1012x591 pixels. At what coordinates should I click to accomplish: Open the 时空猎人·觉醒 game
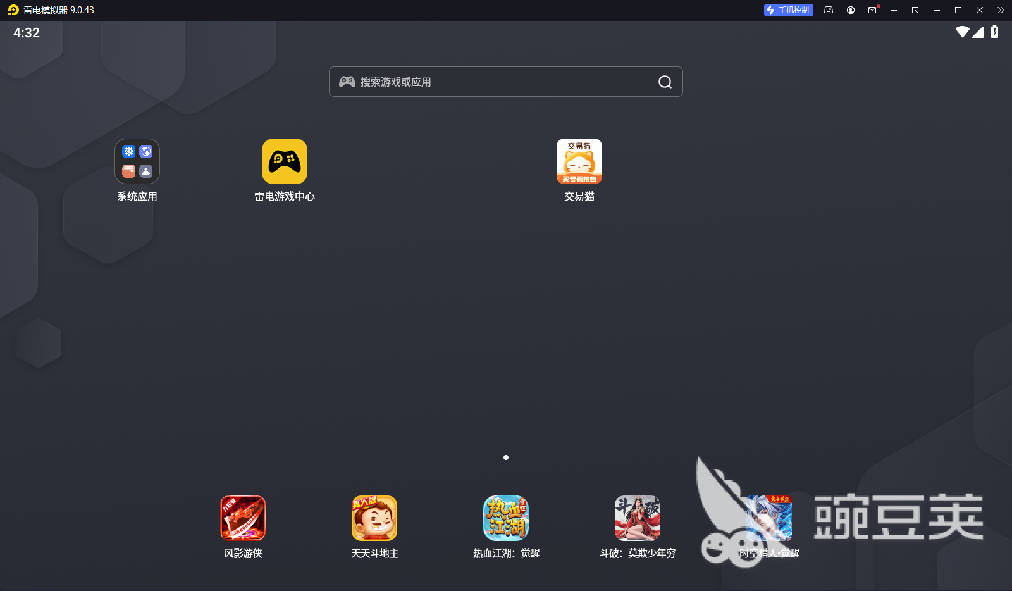pyautogui.click(x=769, y=518)
